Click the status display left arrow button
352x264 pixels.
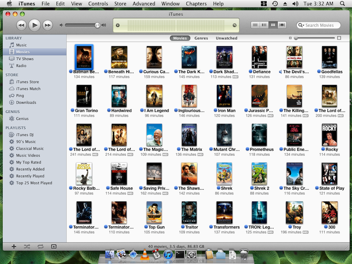click(x=117, y=25)
